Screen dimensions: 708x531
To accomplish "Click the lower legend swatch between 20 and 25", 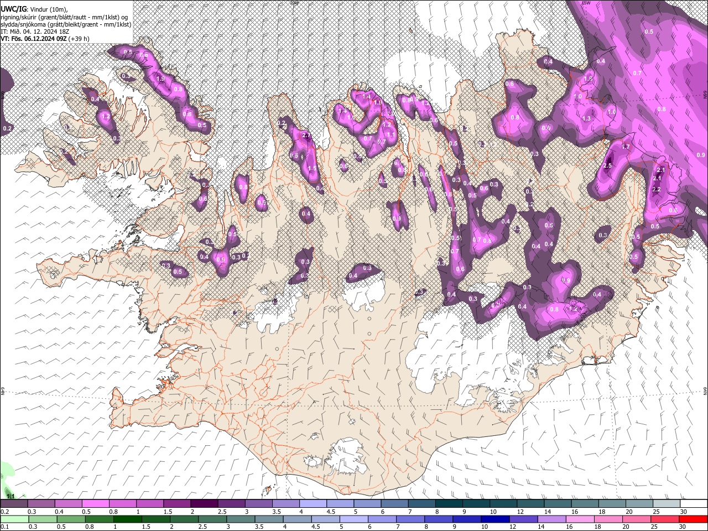I will (x=637, y=519).
